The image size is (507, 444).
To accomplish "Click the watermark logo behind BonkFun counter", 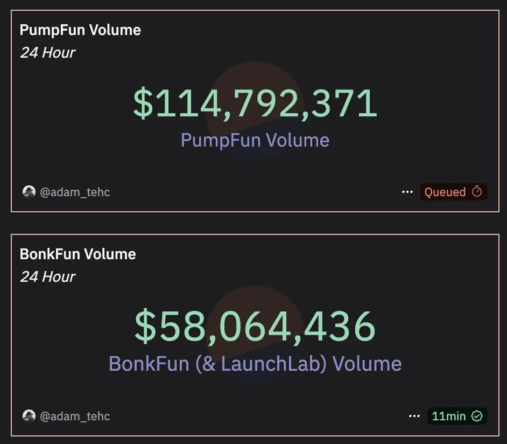I will point(255,334).
